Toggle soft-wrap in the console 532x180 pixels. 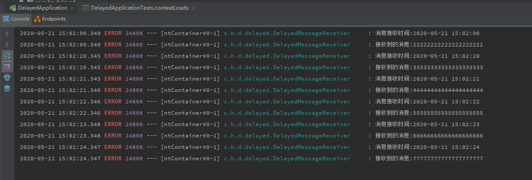click(7, 56)
